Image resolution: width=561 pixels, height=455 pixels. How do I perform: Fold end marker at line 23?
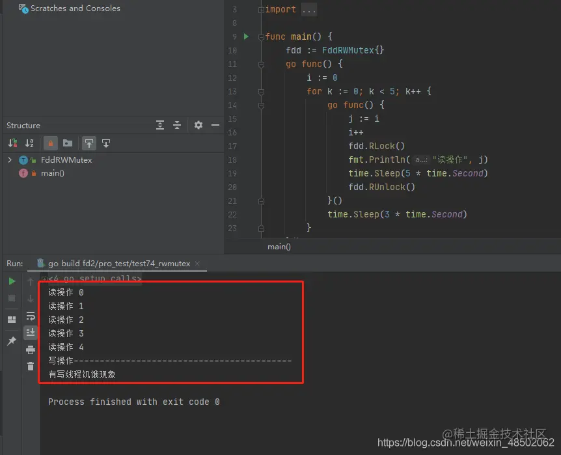(x=261, y=228)
